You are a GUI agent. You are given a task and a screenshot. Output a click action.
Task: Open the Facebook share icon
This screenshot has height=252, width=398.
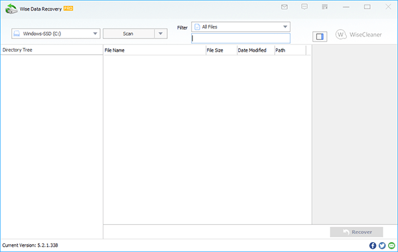(373, 245)
